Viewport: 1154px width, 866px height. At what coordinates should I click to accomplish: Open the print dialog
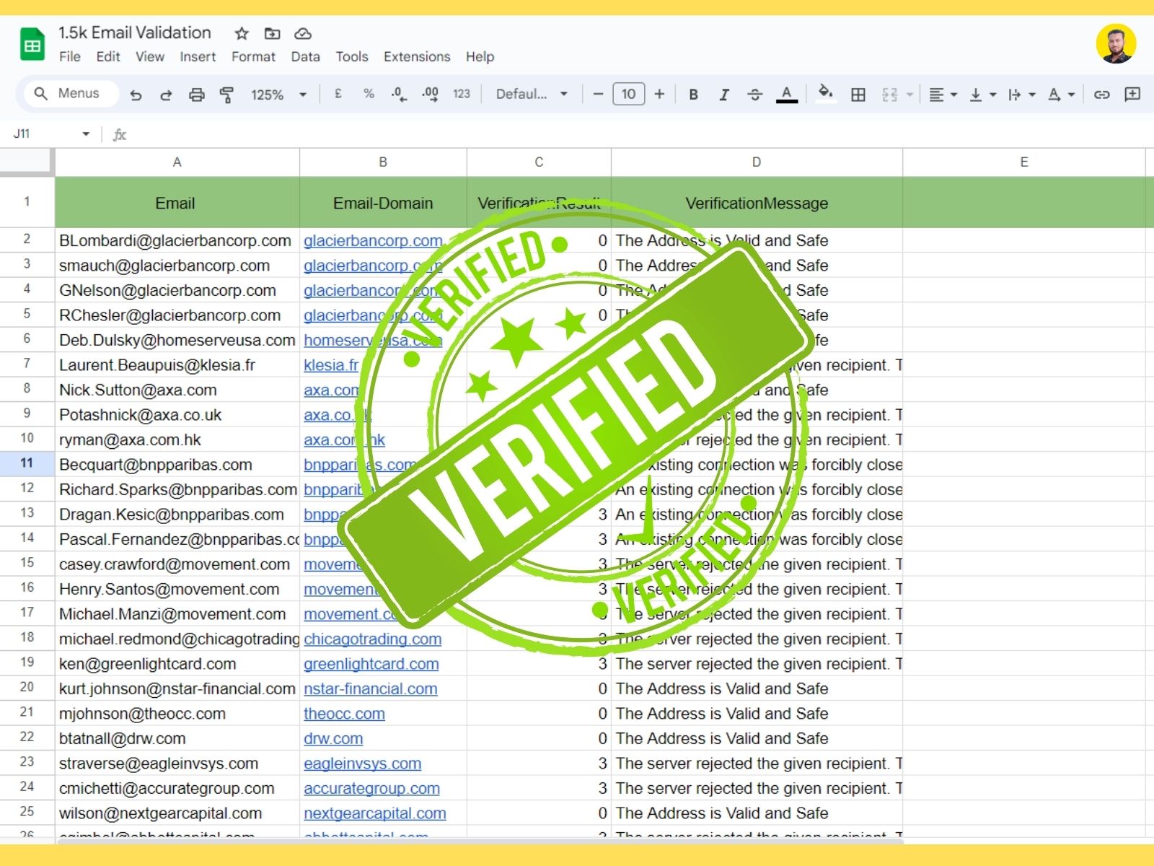click(196, 94)
